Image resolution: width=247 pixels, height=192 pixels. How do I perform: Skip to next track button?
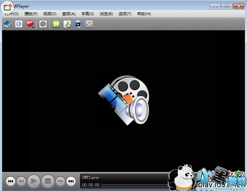71,181
